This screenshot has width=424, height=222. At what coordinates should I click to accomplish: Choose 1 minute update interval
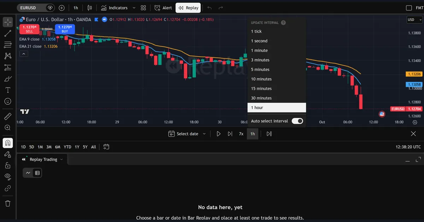point(277,50)
